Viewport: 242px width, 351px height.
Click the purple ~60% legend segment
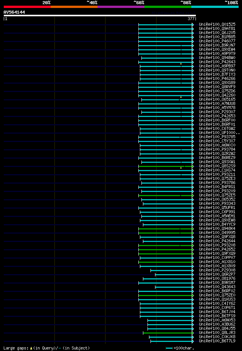(x=121, y=7)
